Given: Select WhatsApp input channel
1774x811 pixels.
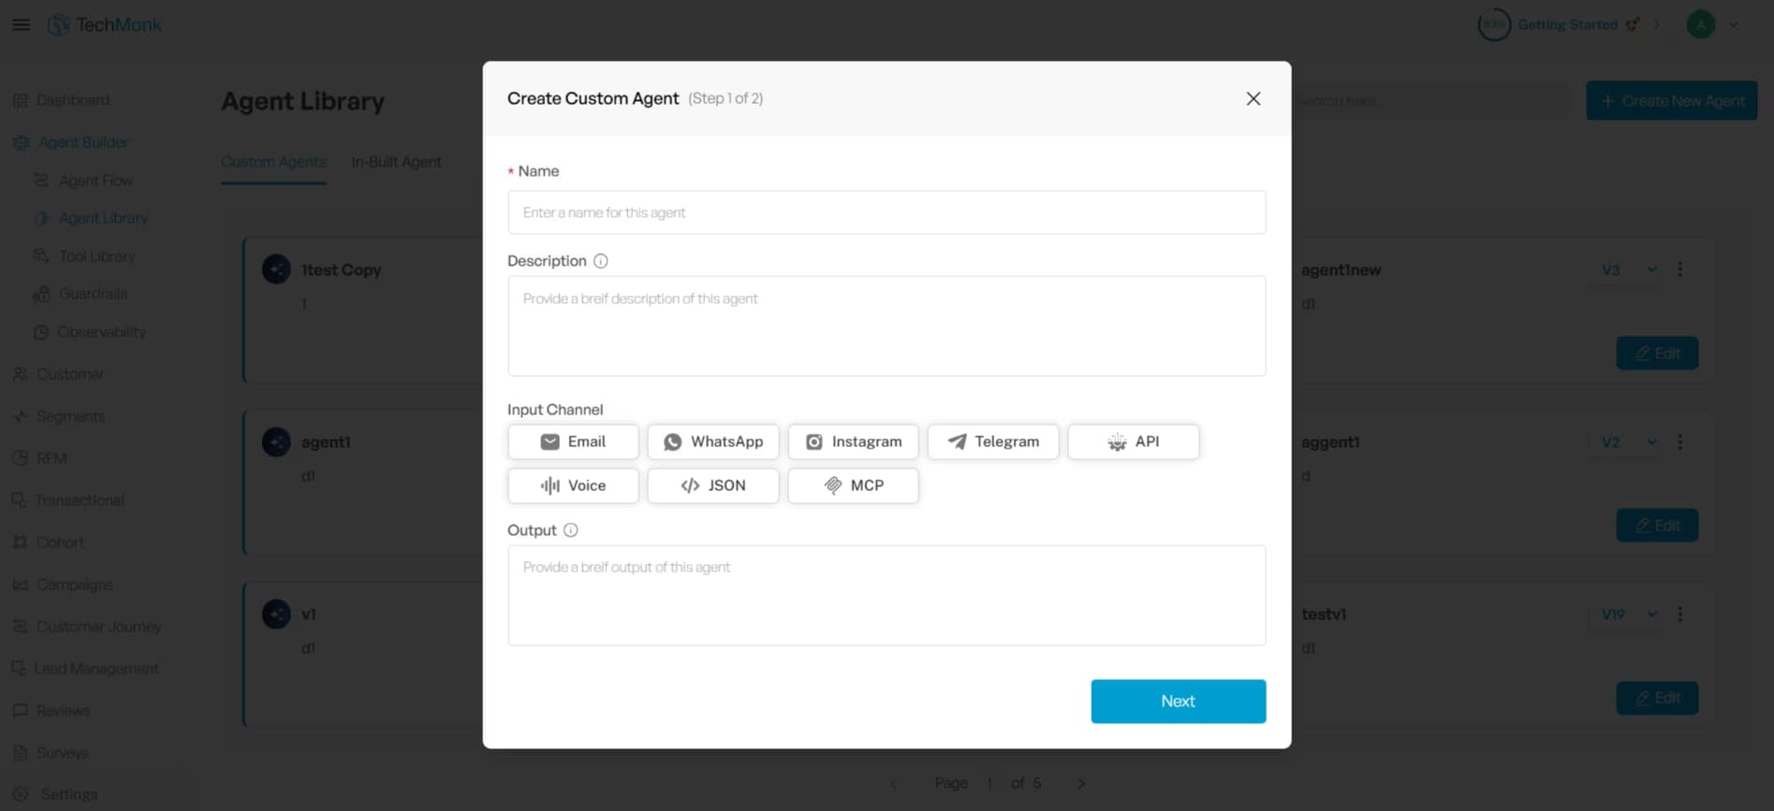Looking at the screenshot, I should pos(713,442).
